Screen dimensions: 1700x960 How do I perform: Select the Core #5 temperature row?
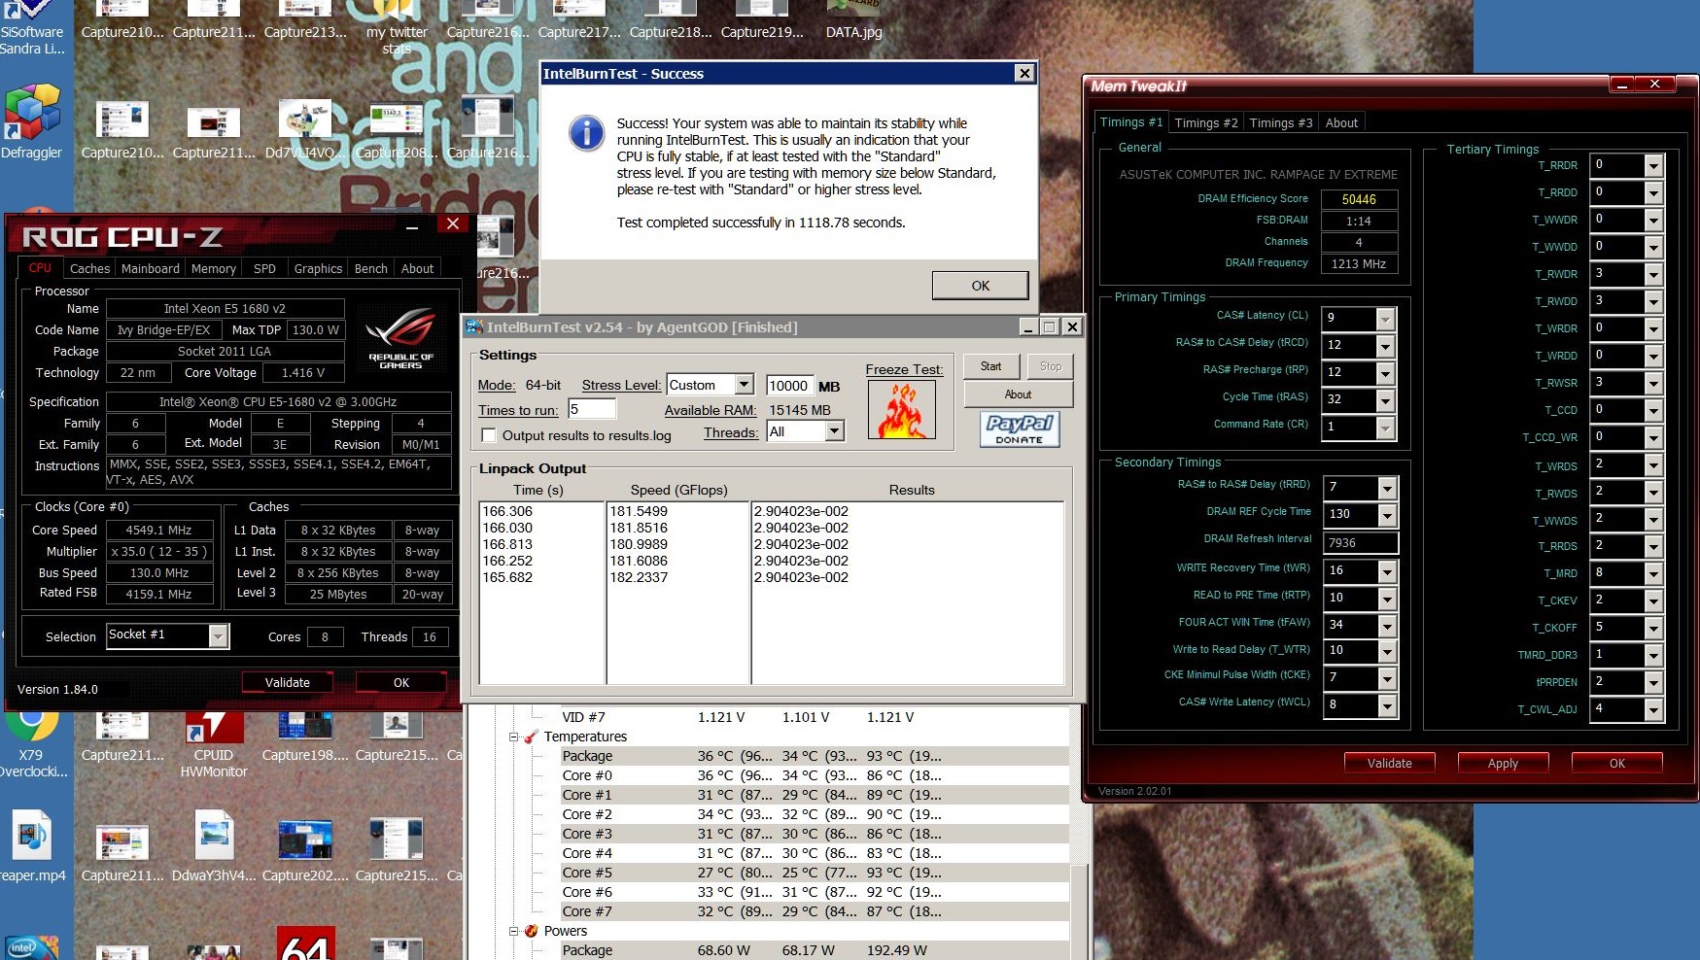click(x=815, y=873)
